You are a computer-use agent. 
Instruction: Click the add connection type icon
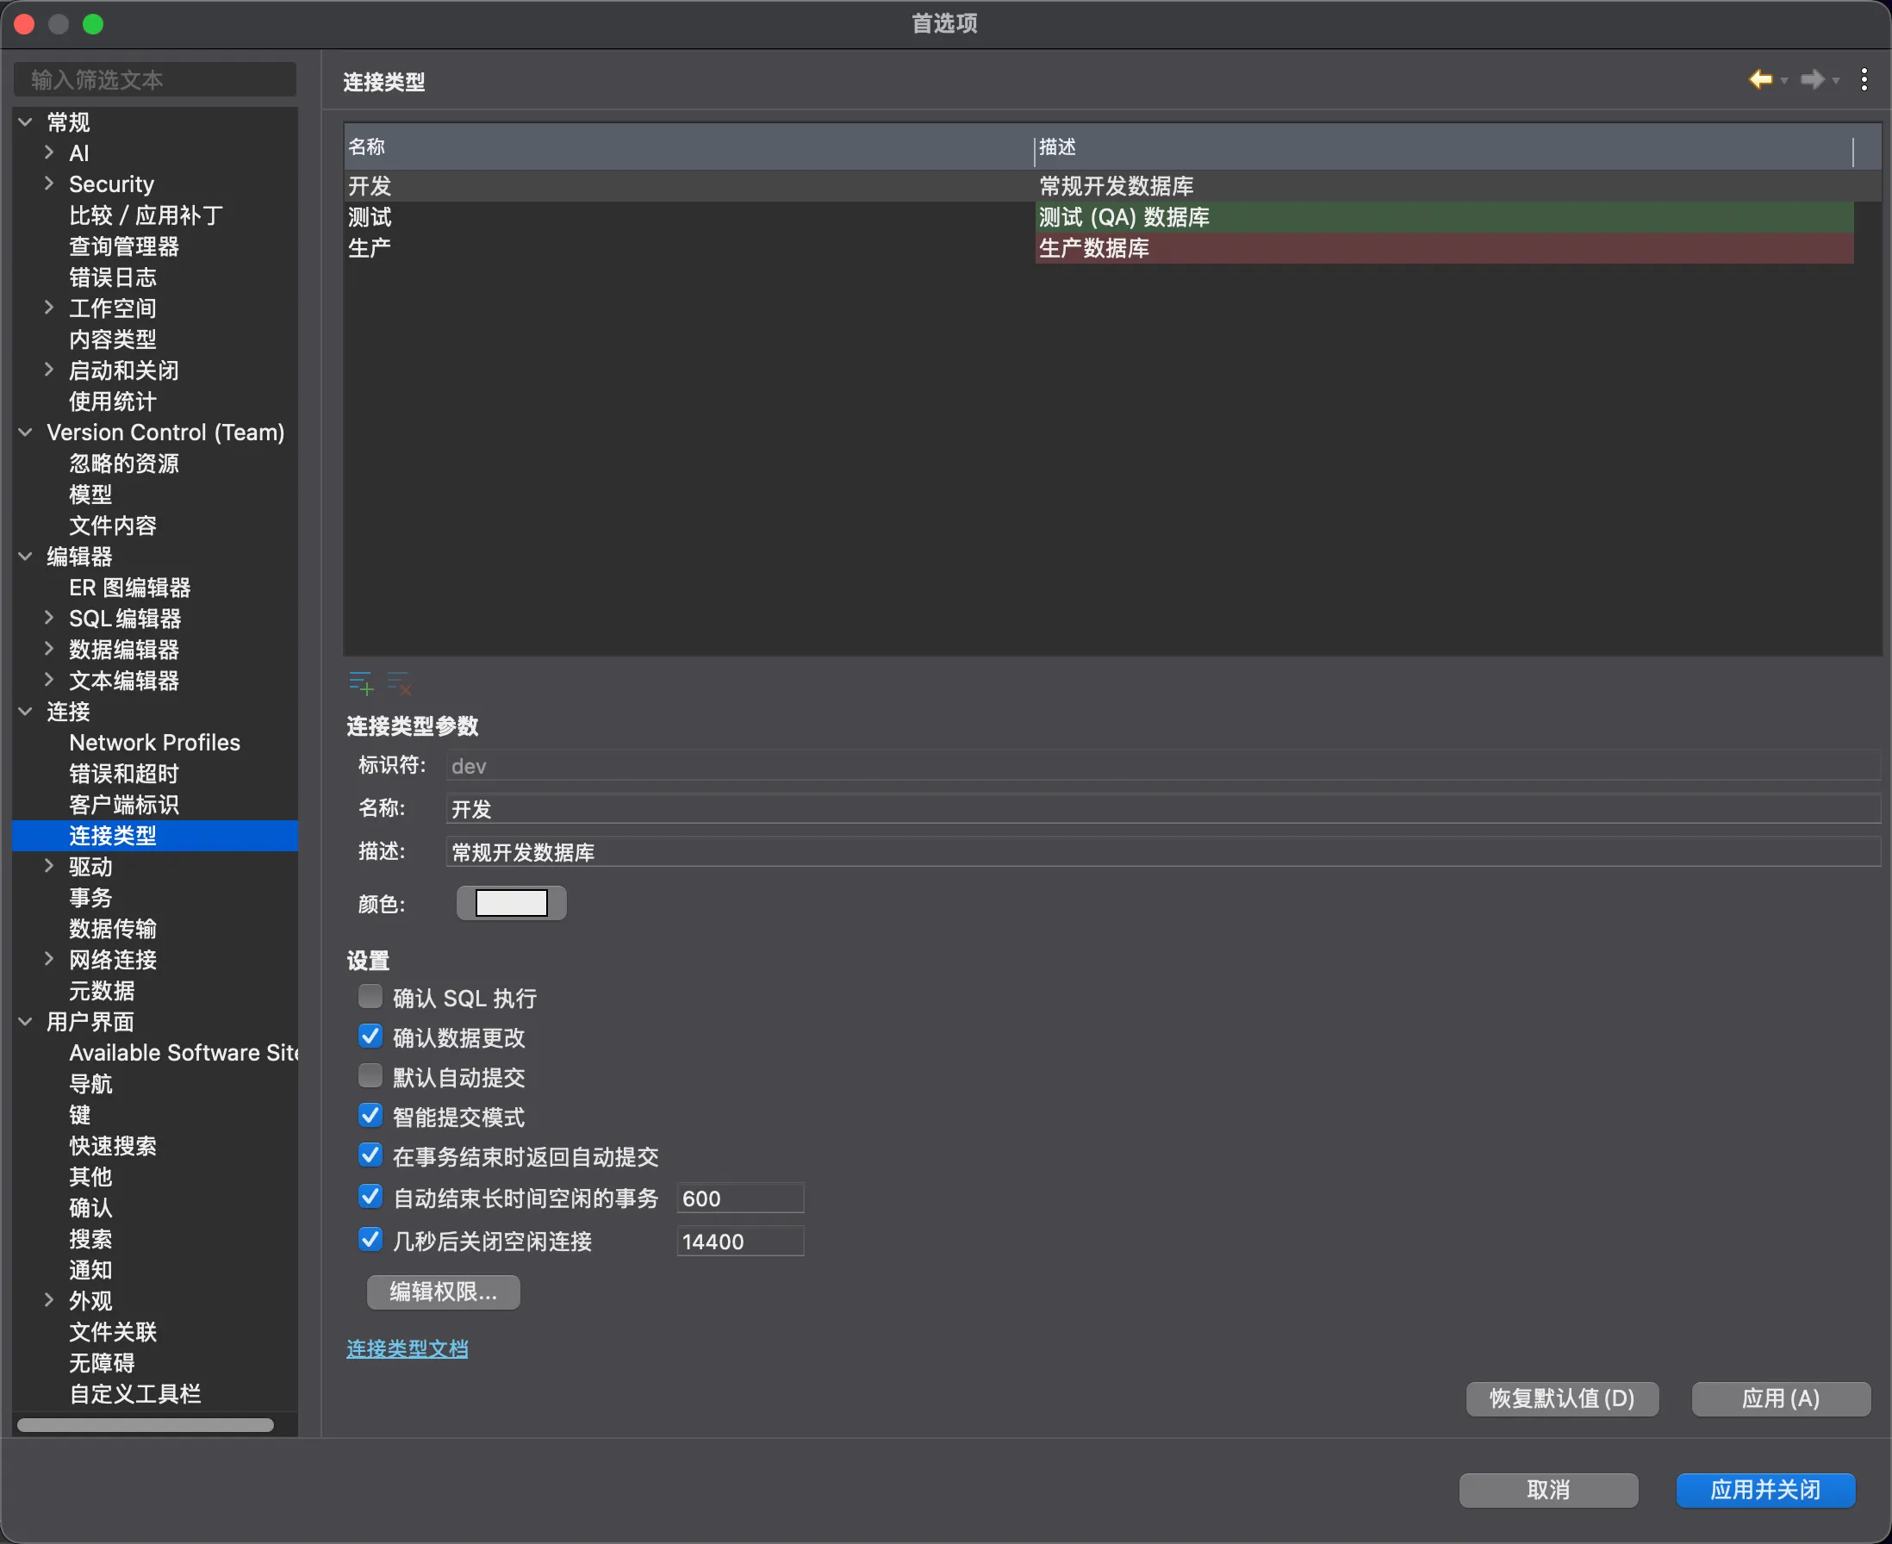pyautogui.click(x=361, y=684)
